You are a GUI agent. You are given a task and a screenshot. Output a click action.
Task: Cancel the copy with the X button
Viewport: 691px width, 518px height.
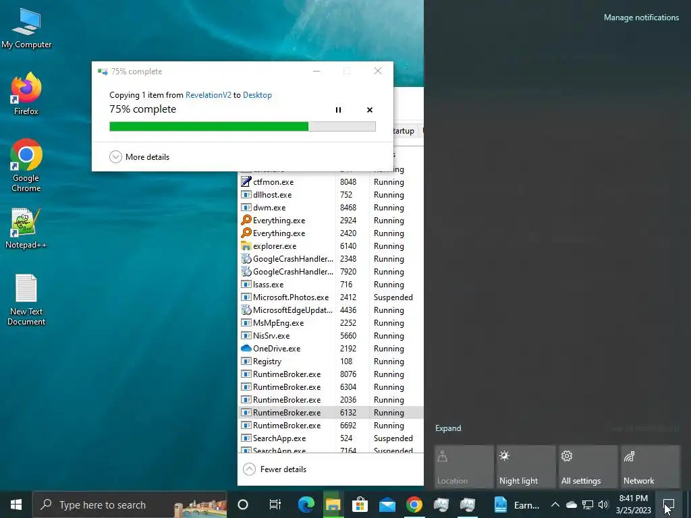tap(370, 110)
